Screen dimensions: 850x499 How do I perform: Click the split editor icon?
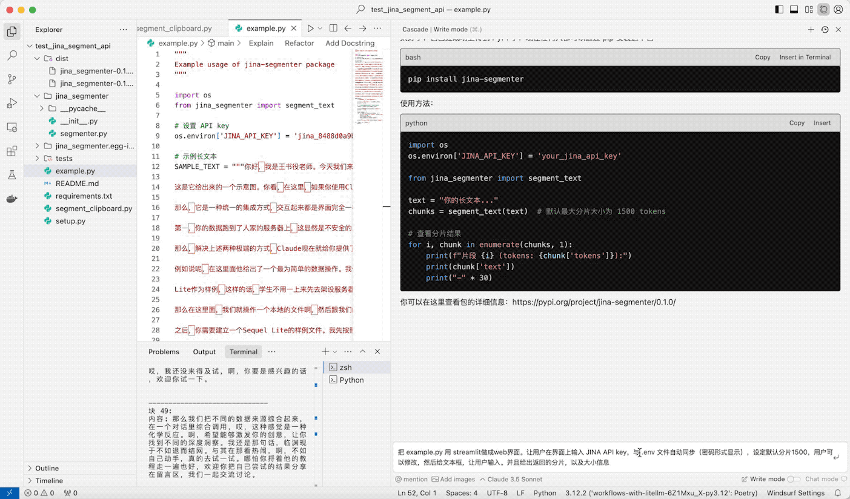333,28
